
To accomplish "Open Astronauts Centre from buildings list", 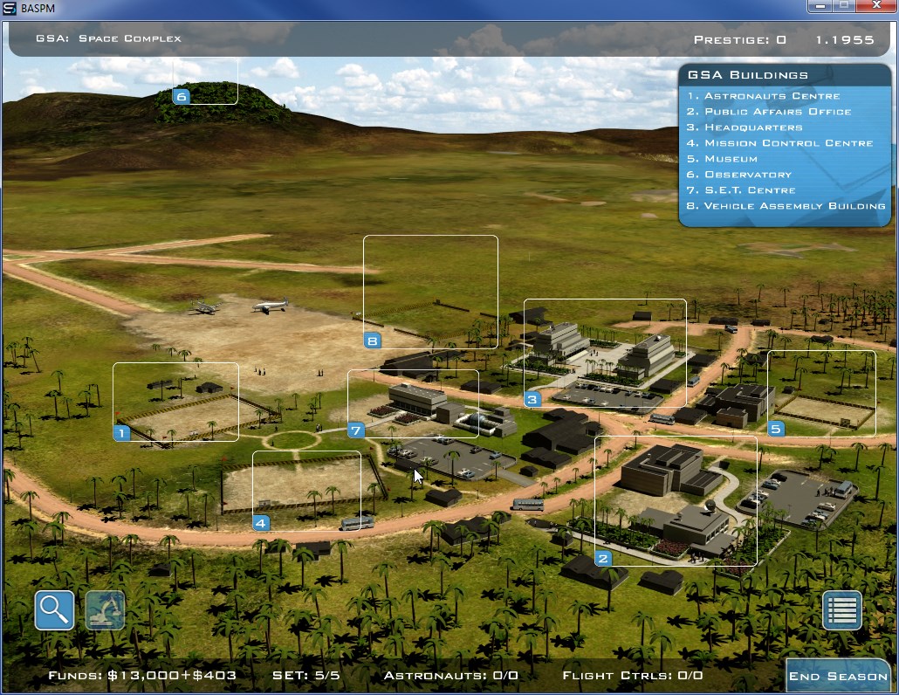I will [764, 96].
